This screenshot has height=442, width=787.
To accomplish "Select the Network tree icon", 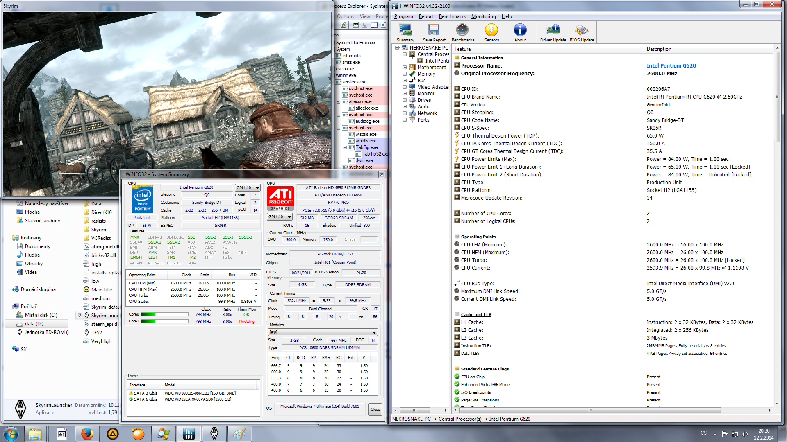I will click(412, 113).
